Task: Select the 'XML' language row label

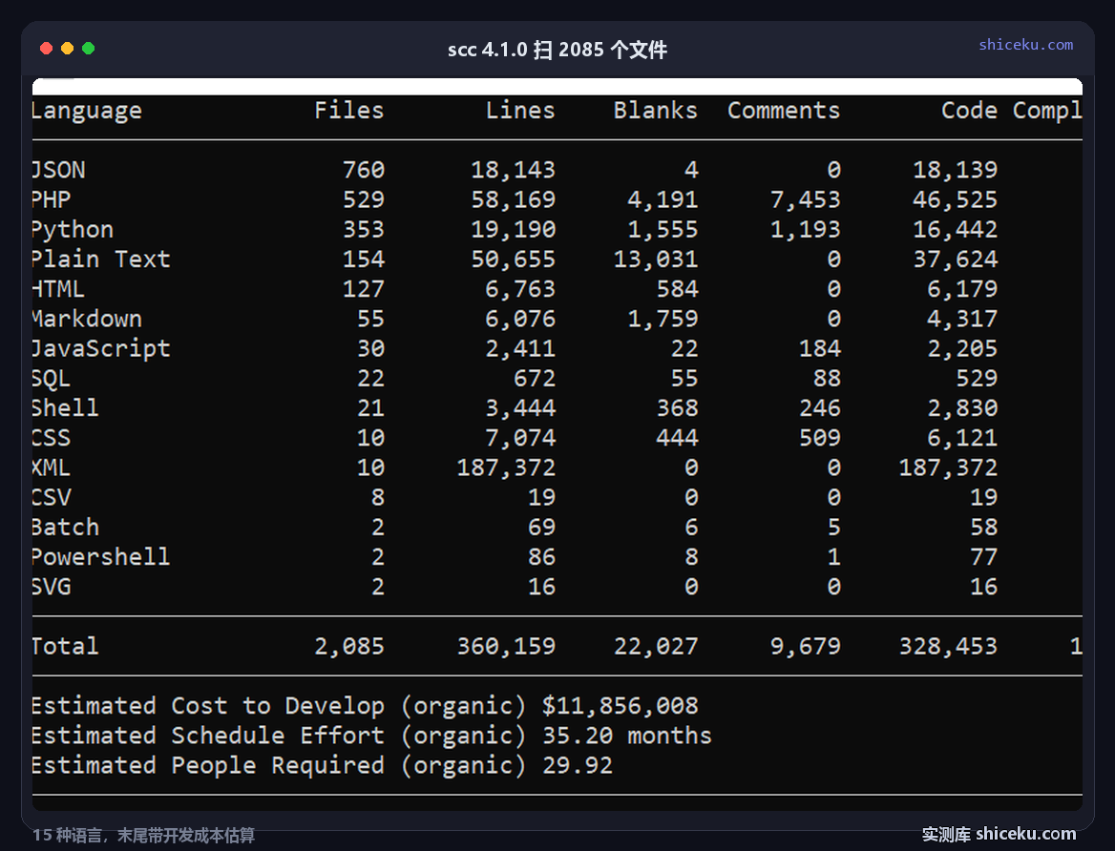Action: (52, 467)
